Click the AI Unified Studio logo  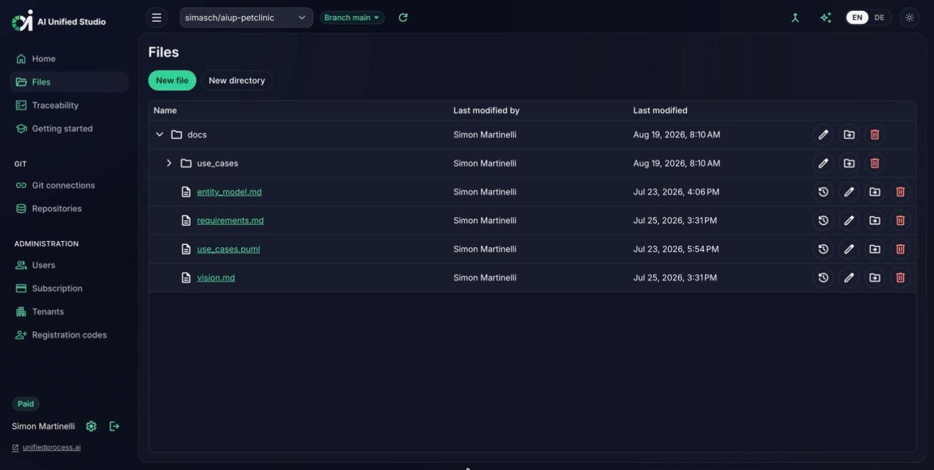tap(59, 21)
